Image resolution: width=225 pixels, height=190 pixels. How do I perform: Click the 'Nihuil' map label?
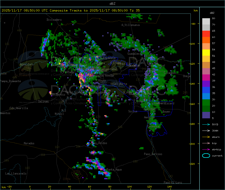[x=59, y=114]
